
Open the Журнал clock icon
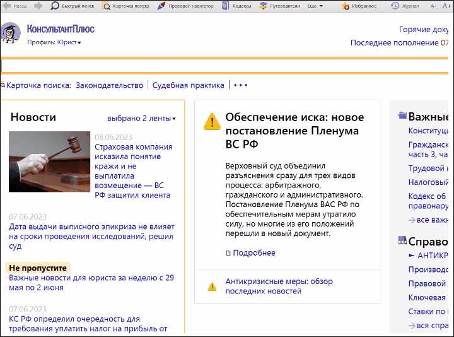tap(395, 6)
